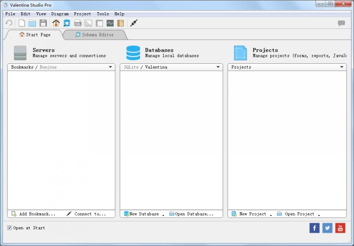Viewport: 354px width, 246px height.
Task: Click the Servers heading text
Action: 44,50
